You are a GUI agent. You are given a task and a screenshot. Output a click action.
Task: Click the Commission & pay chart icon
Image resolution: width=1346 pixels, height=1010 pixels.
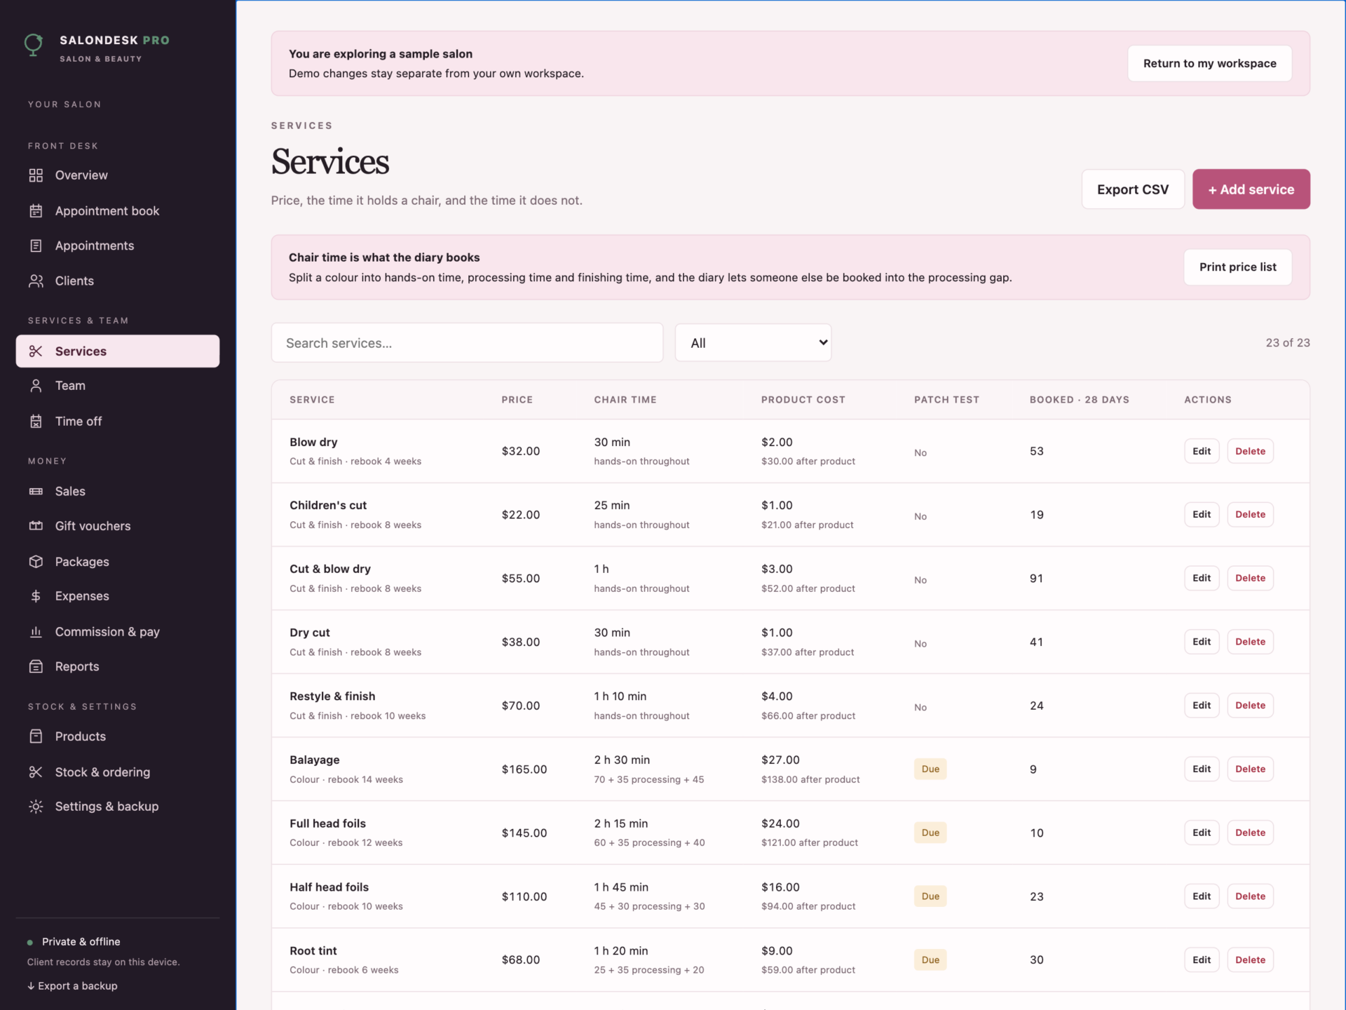tap(36, 631)
